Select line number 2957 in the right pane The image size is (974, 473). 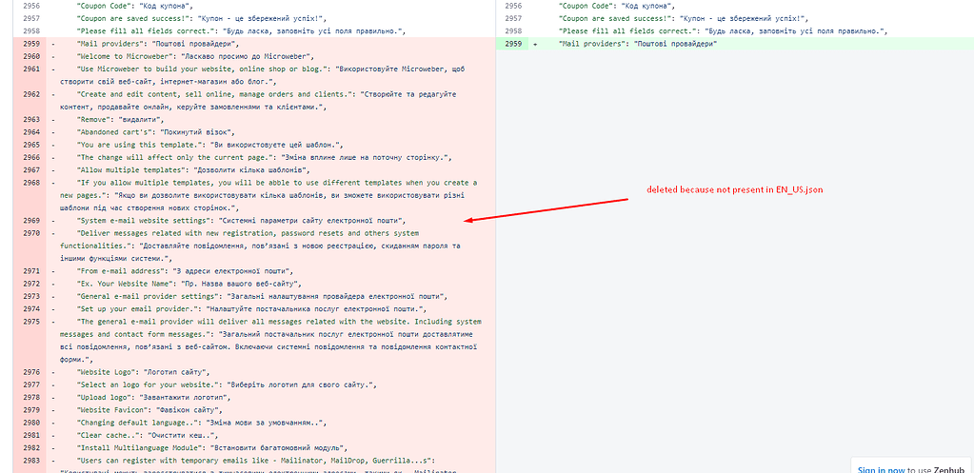[513, 19]
